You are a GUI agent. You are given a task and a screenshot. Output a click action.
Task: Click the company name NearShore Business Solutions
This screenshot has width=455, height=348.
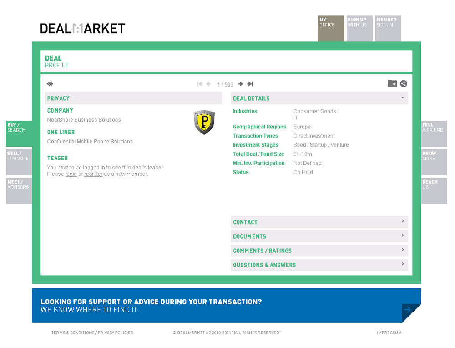[x=84, y=120]
